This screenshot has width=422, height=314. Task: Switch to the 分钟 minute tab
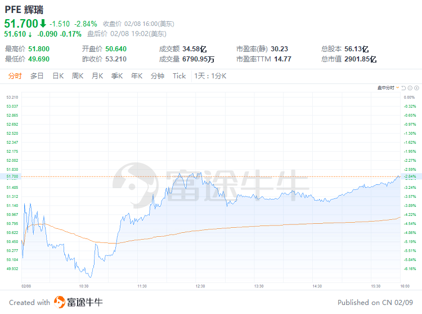[158, 76]
